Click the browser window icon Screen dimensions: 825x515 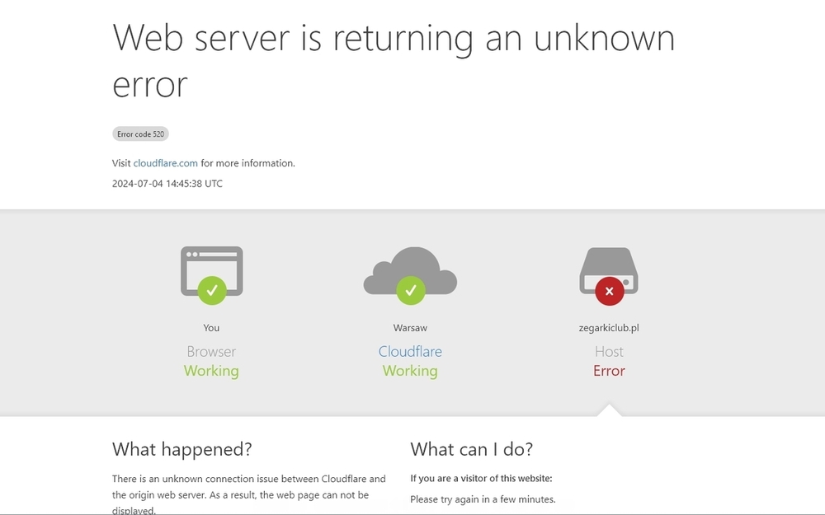pos(211,264)
